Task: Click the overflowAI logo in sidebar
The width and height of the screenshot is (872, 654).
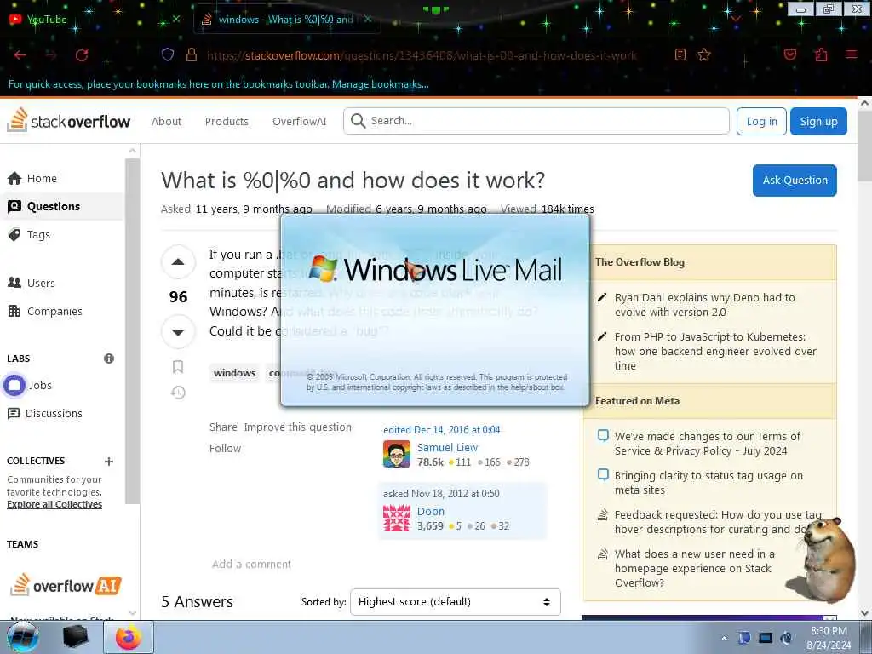Action: click(x=66, y=585)
